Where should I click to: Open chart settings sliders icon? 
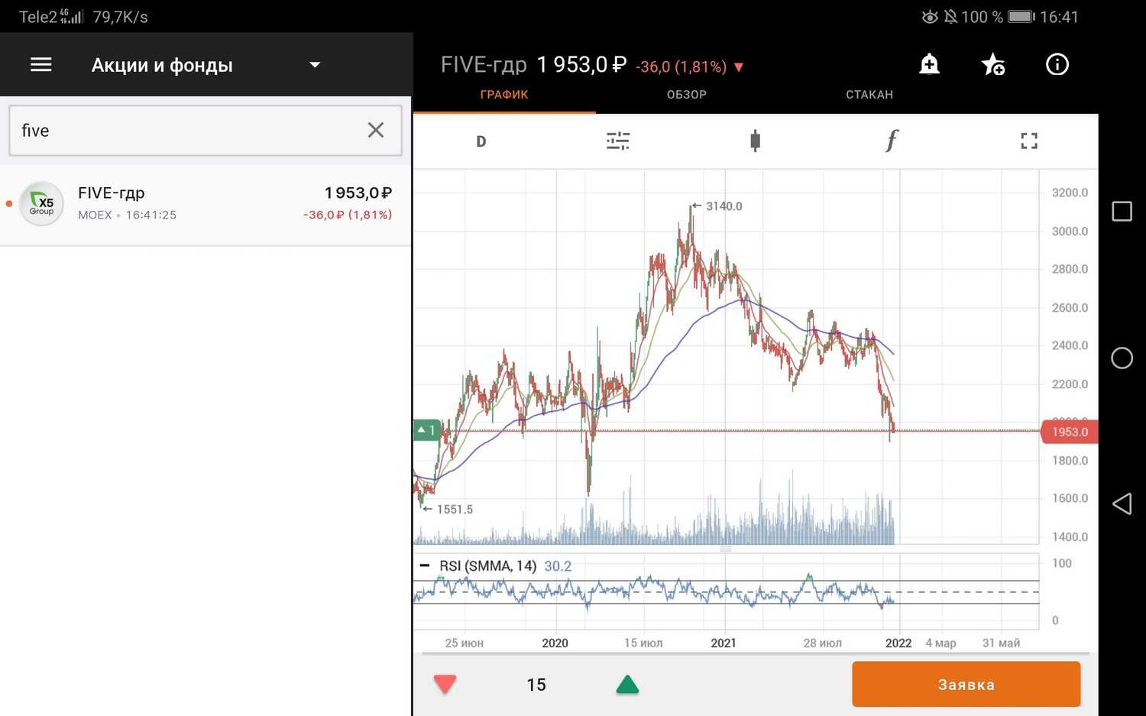coord(617,141)
